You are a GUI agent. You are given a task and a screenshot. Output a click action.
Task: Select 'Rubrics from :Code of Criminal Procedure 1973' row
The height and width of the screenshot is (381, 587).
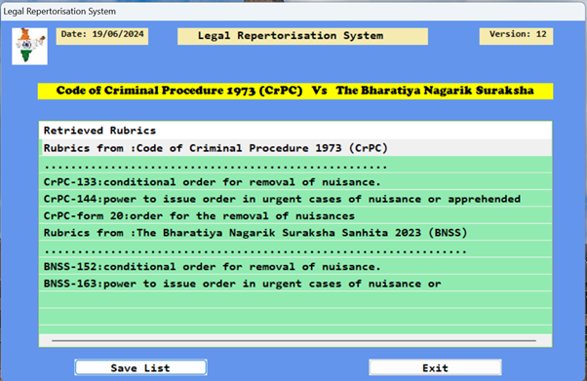295,148
